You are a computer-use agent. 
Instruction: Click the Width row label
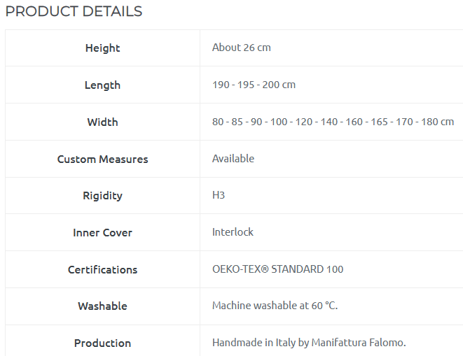[102, 122]
